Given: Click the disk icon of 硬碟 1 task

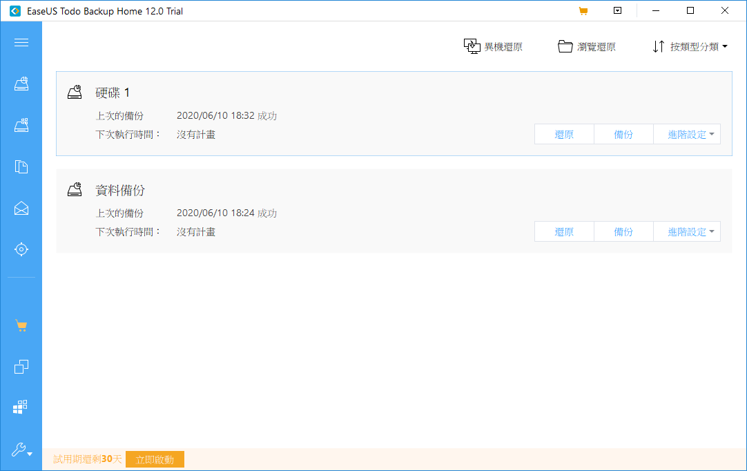Looking at the screenshot, I should [75, 92].
